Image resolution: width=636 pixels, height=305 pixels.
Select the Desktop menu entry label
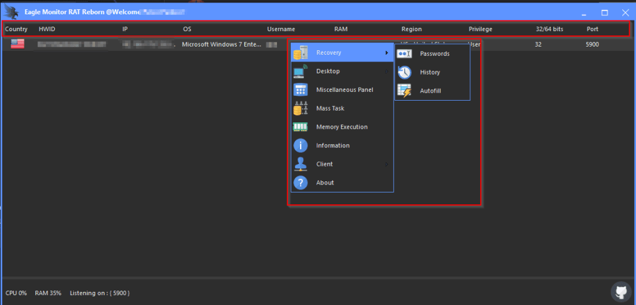click(328, 71)
